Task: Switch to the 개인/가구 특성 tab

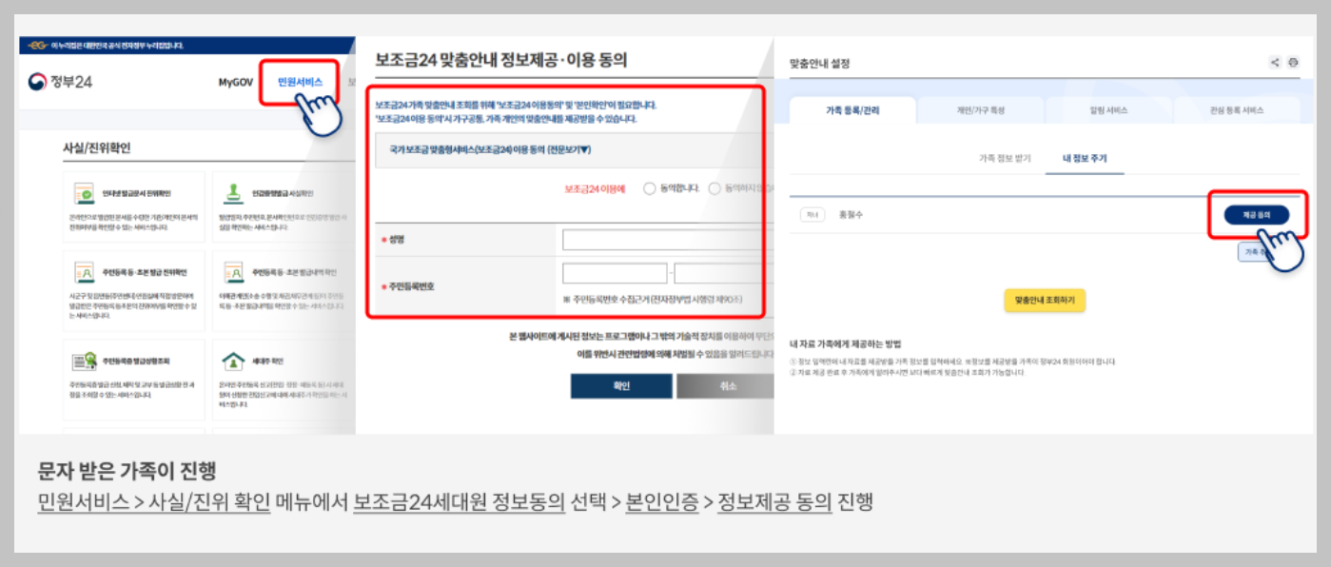Action: tap(980, 110)
